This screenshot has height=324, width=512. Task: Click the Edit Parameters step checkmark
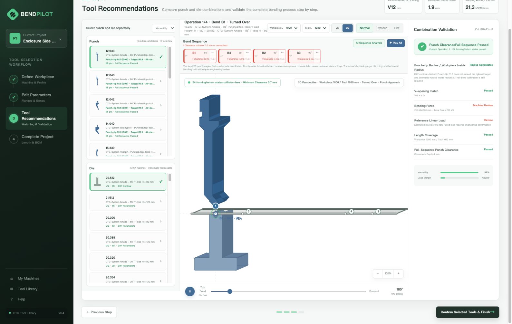pyautogui.click(x=14, y=97)
